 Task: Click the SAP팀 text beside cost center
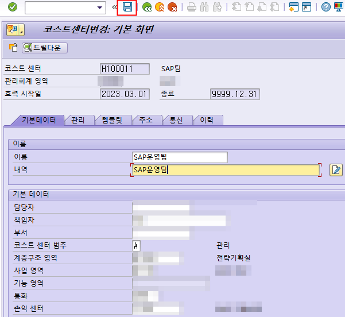170,69
